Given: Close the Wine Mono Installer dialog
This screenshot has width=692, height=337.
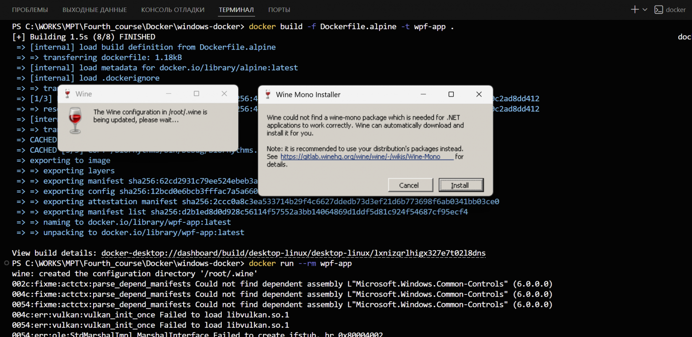Looking at the screenshot, I should tap(479, 94).
